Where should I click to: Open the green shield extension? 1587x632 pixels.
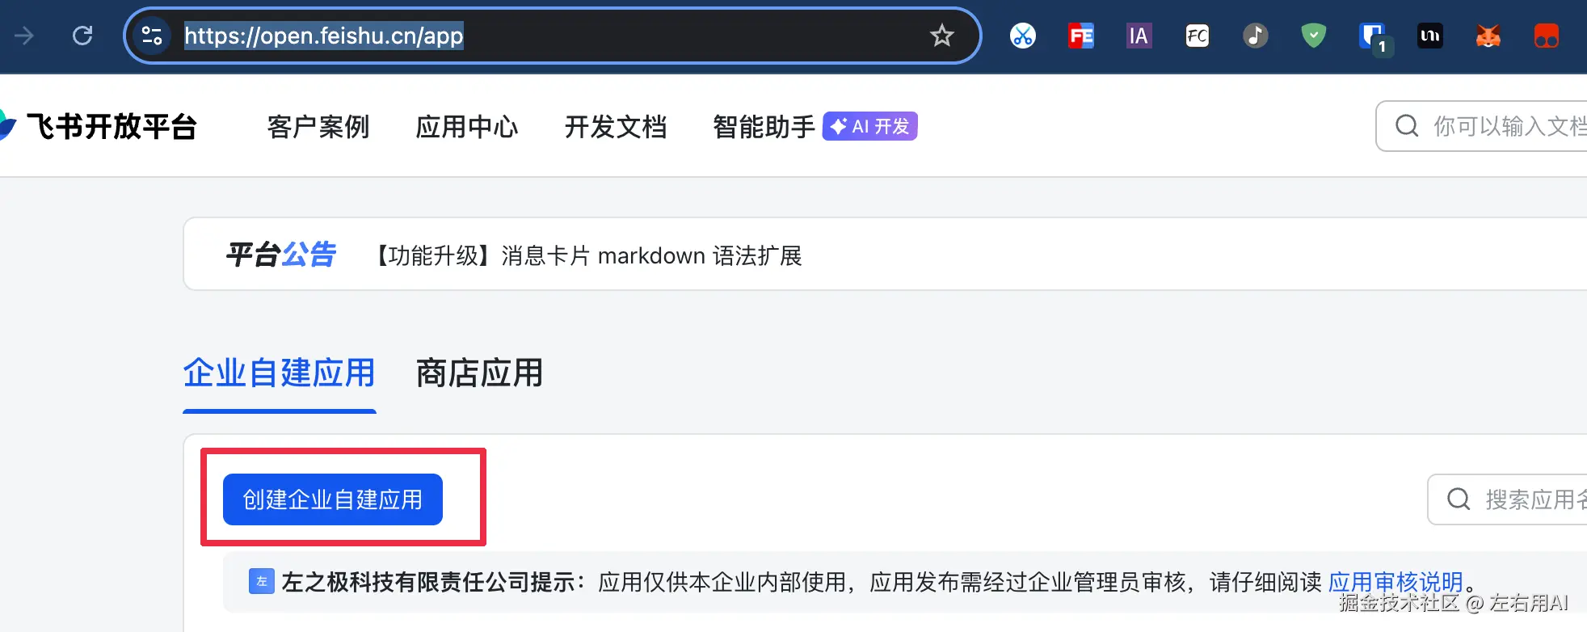(1314, 36)
